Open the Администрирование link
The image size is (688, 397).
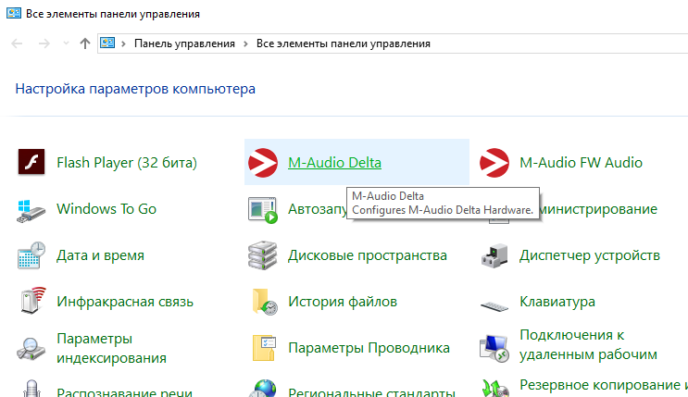click(x=598, y=209)
